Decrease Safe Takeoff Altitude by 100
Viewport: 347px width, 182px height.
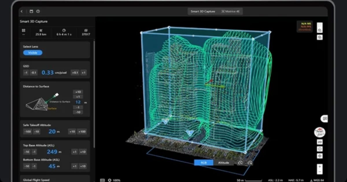click(27, 132)
